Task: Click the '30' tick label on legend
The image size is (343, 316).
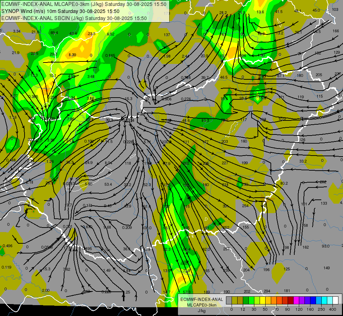Action: point(254,309)
